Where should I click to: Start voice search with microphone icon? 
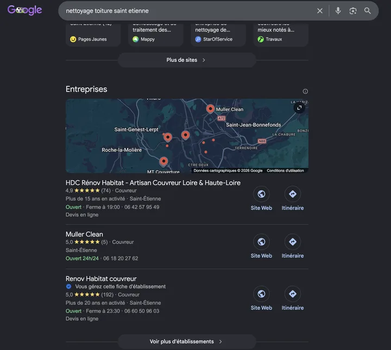[338, 11]
